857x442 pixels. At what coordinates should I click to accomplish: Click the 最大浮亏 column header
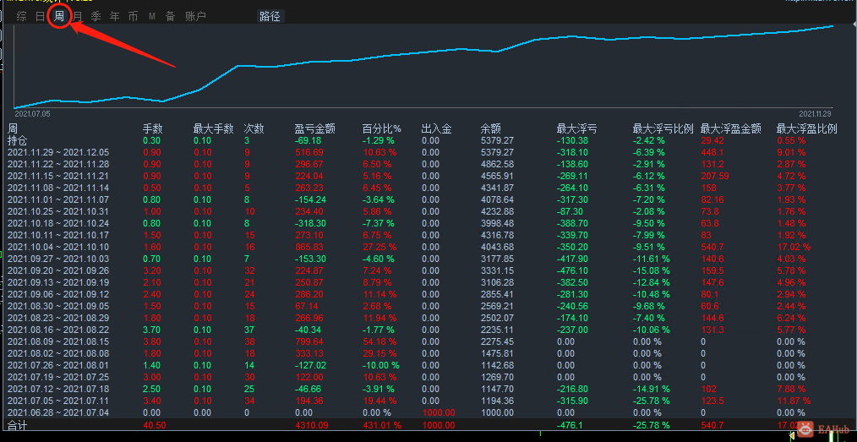pyautogui.click(x=576, y=129)
